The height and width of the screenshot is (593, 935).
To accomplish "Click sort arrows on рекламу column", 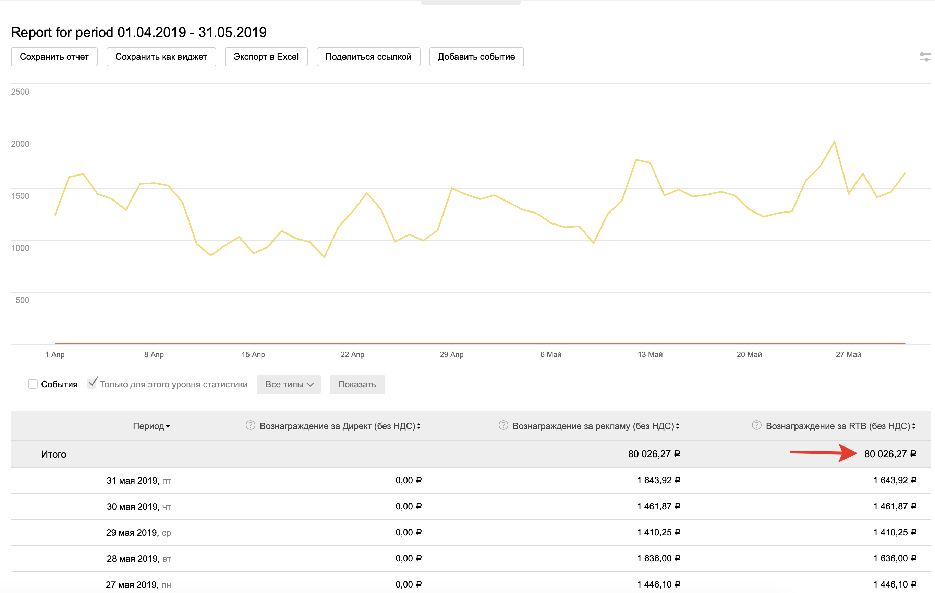I will tap(678, 426).
